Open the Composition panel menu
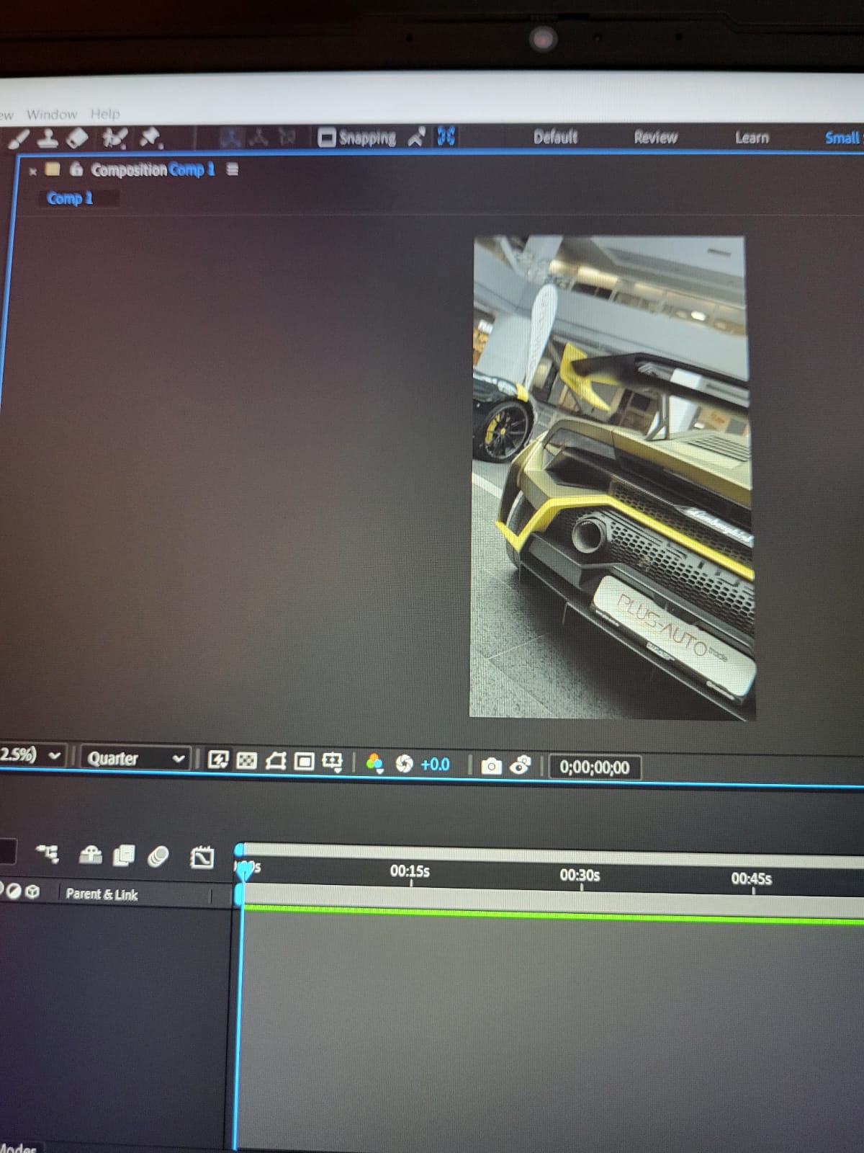This screenshot has height=1153, width=864. pyautogui.click(x=232, y=169)
